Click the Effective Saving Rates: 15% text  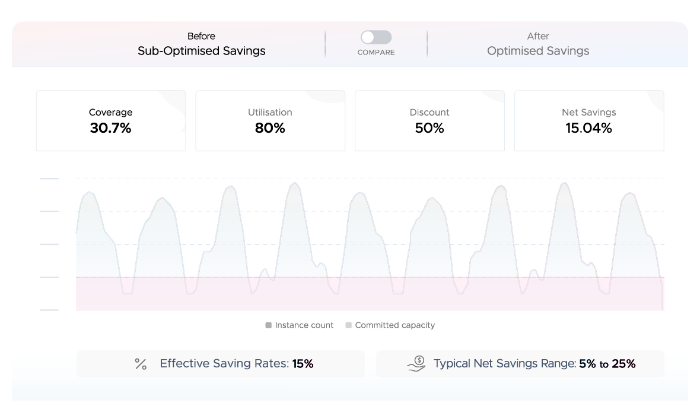[237, 363]
